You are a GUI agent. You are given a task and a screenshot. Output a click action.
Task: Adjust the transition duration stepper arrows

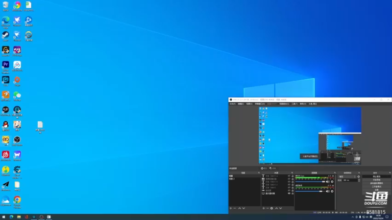[359, 180]
